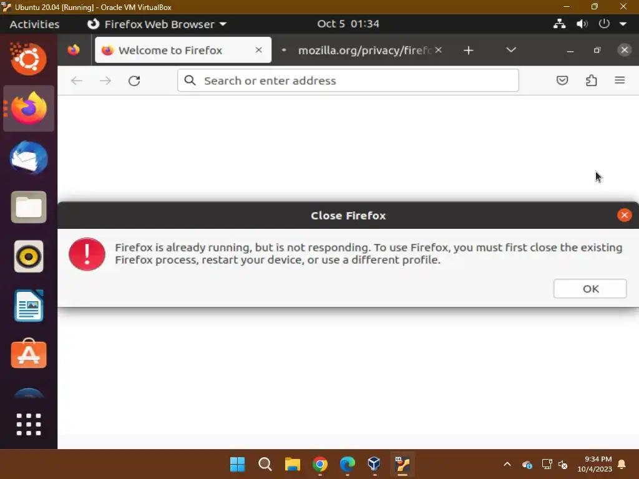Launch Thunderbird Mail from the dock
The height and width of the screenshot is (479, 639).
tap(29, 158)
